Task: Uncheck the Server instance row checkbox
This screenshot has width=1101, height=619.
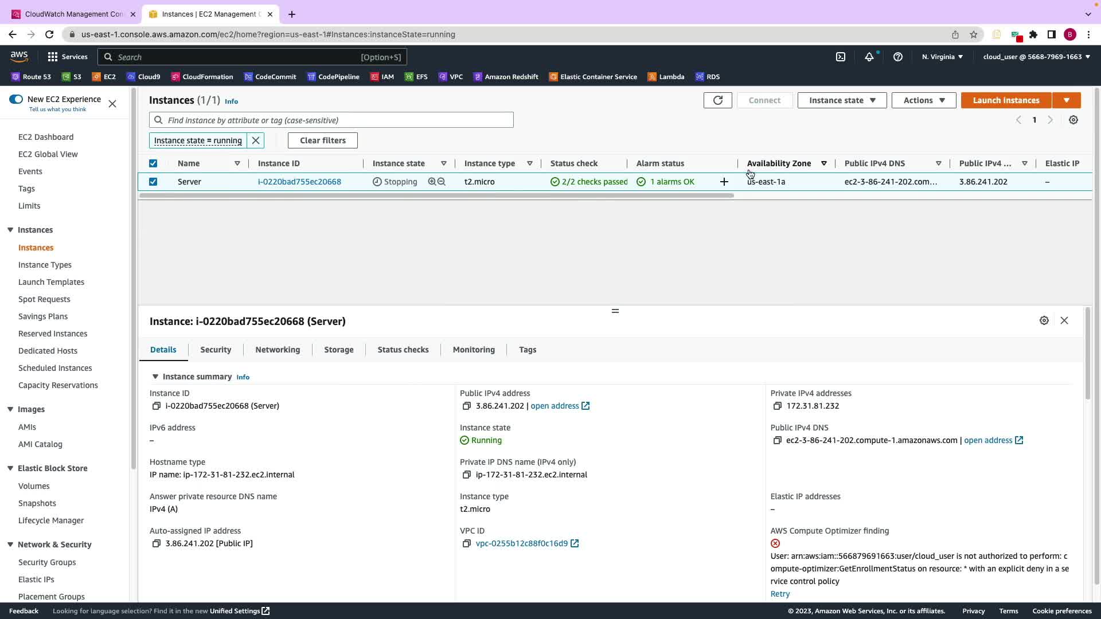Action: click(x=153, y=182)
